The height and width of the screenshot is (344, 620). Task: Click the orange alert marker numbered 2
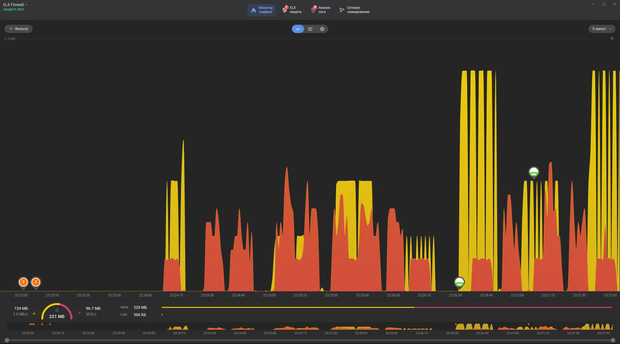(x=36, y=282)
